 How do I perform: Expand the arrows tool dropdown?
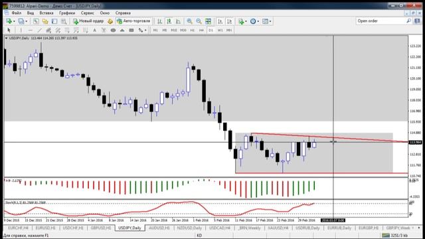tap(145, 30)
